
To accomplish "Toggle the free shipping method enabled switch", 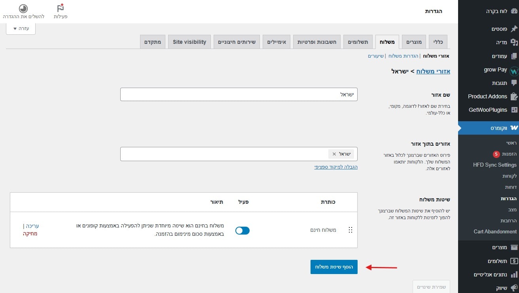I will 242,230.
